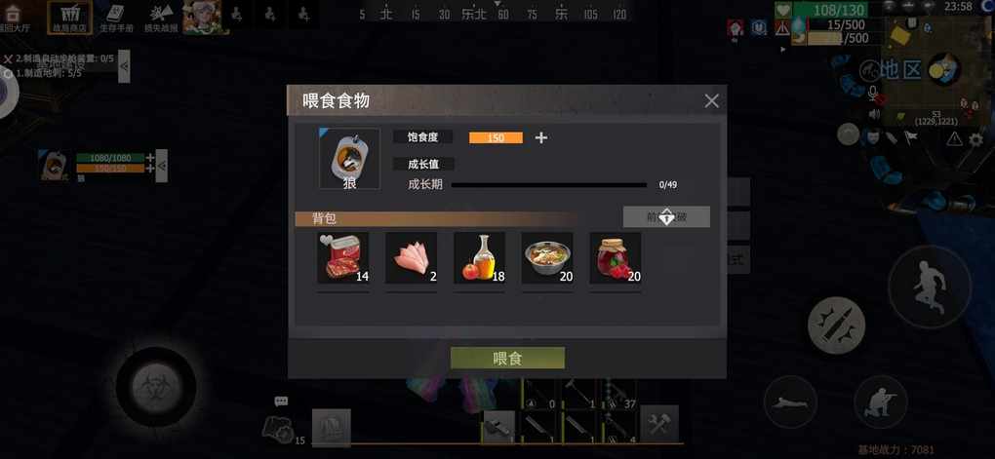This screenshot has width=995, height=459.
Task: Select the red berry jam jar
Action: (x=616, y=257)
